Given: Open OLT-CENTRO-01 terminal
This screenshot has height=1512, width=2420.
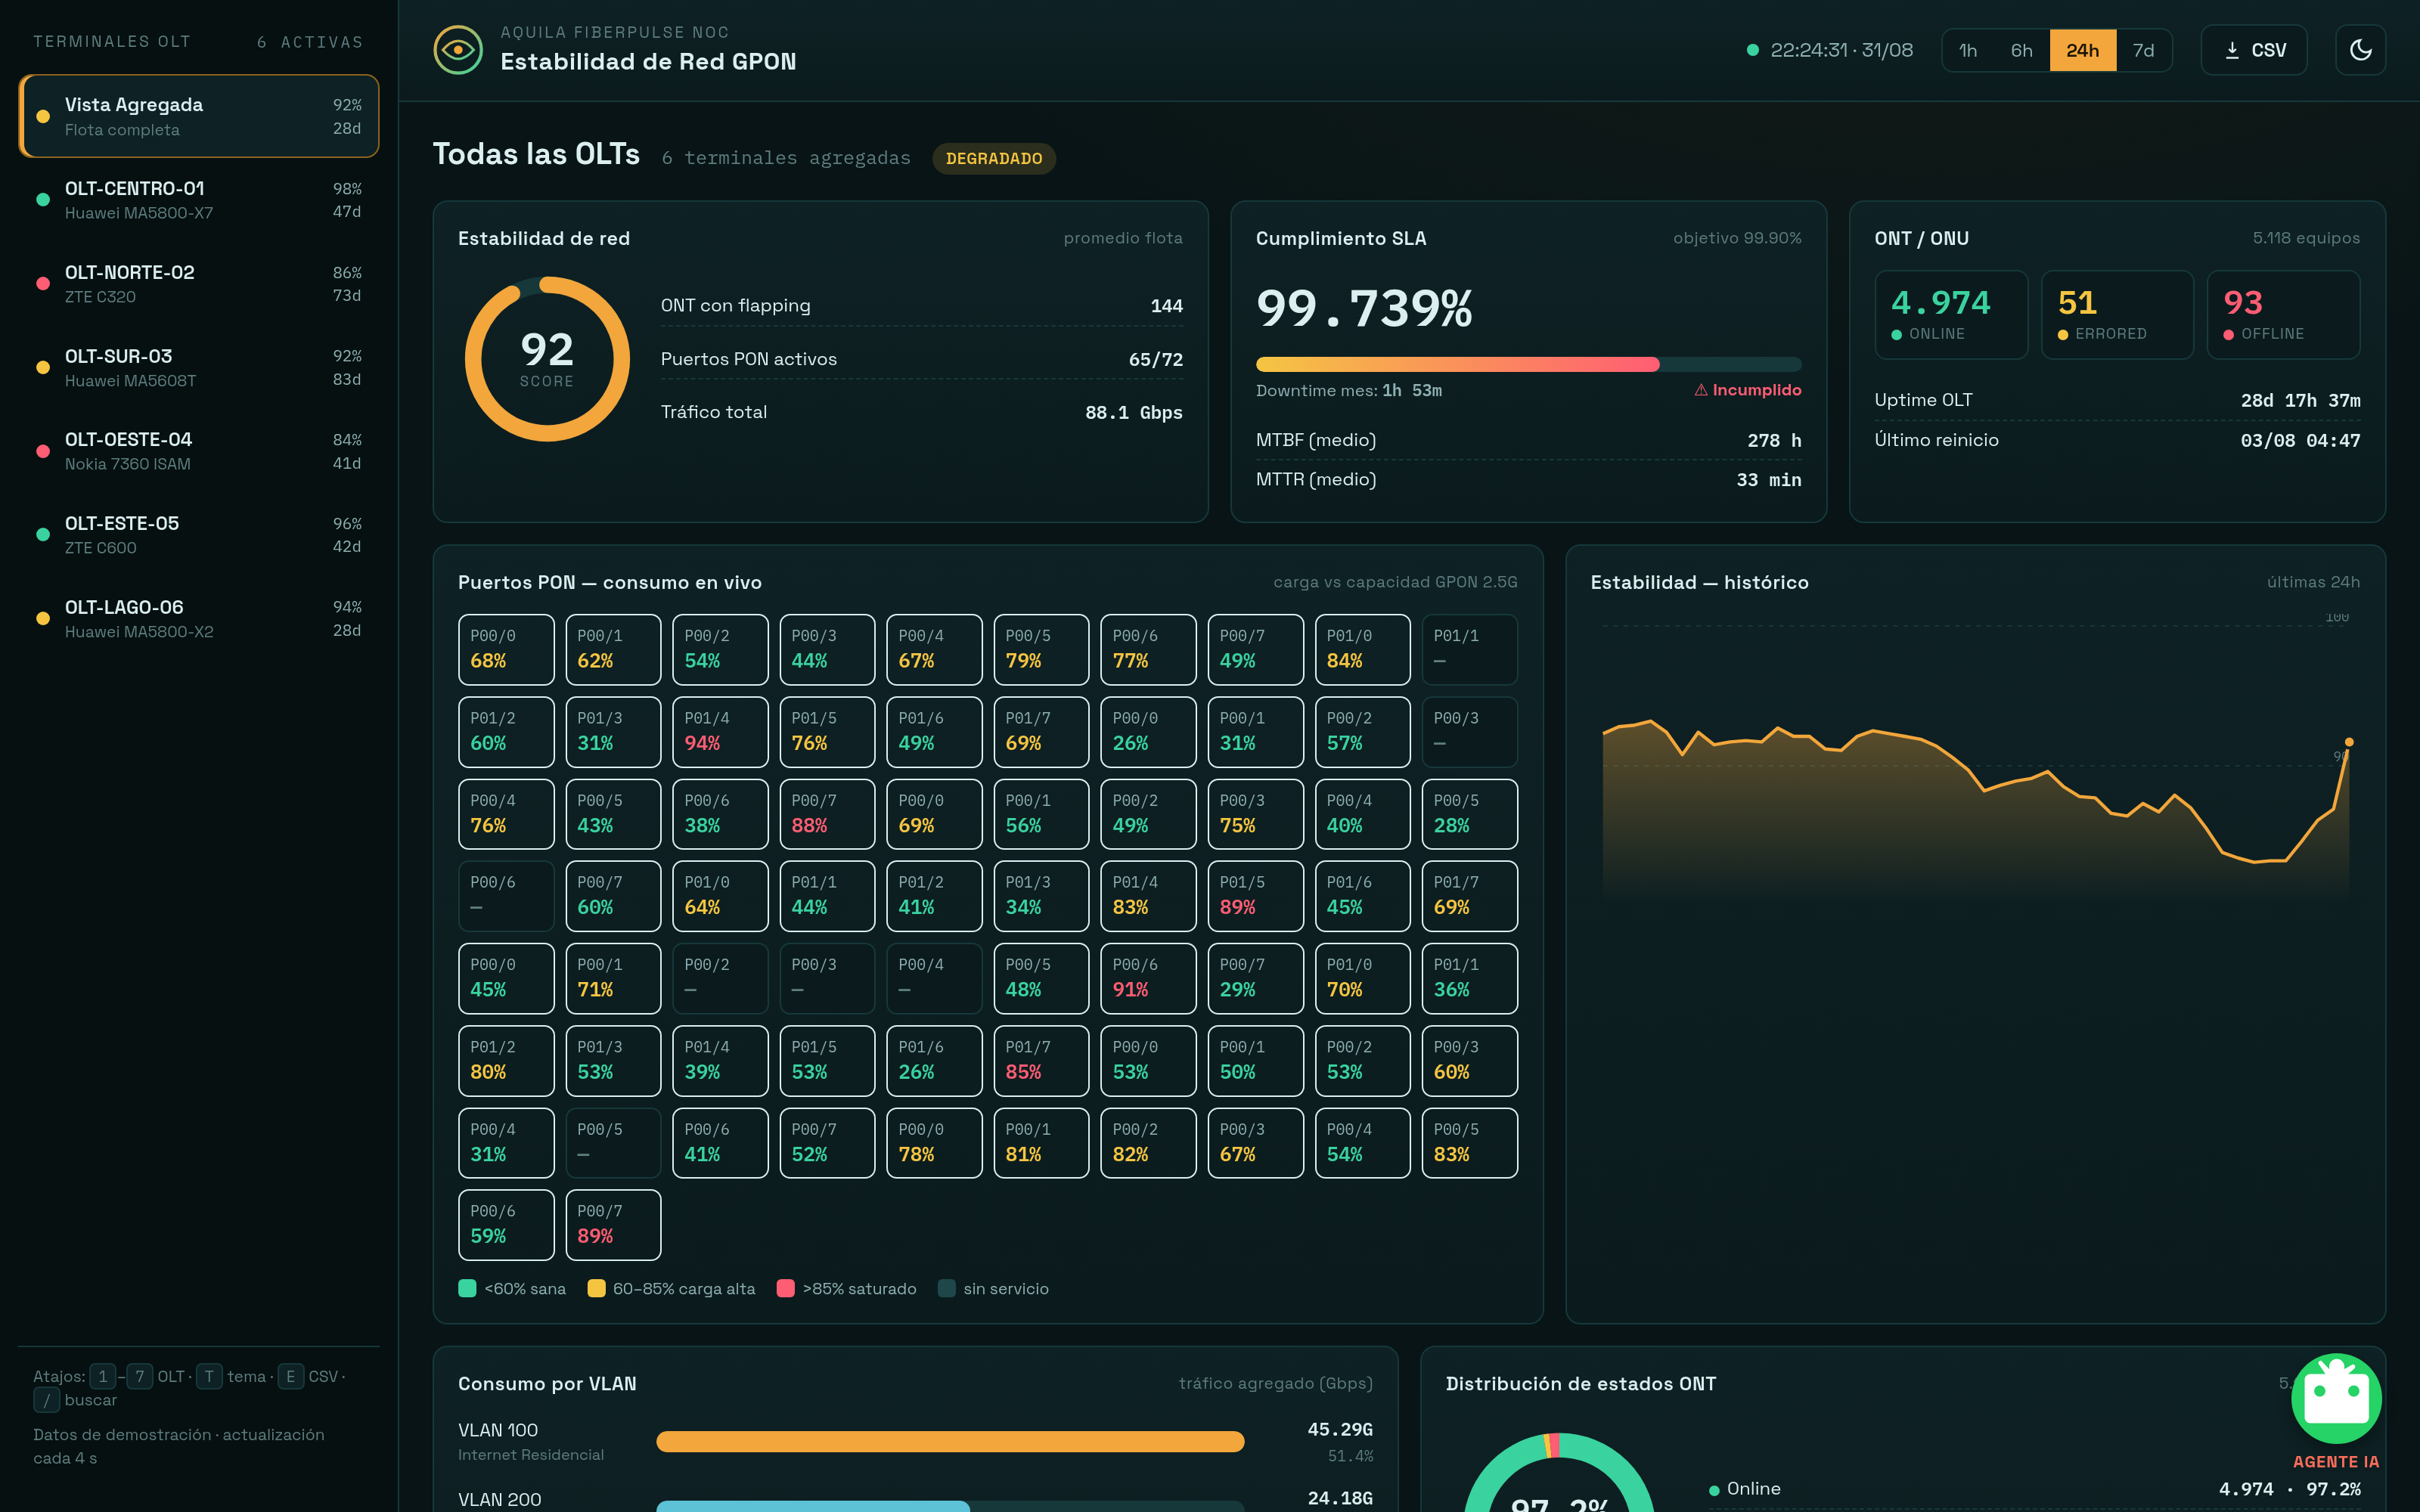Looking at the screenshot, I should point(199,200).
